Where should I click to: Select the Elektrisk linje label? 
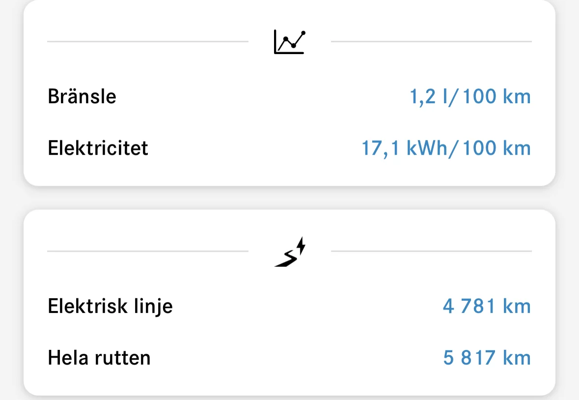(110, 307)
